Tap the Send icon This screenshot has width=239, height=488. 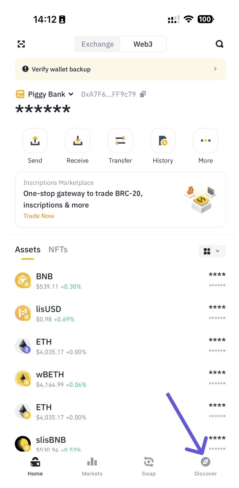pyautogui.click(x=35, y=140)
